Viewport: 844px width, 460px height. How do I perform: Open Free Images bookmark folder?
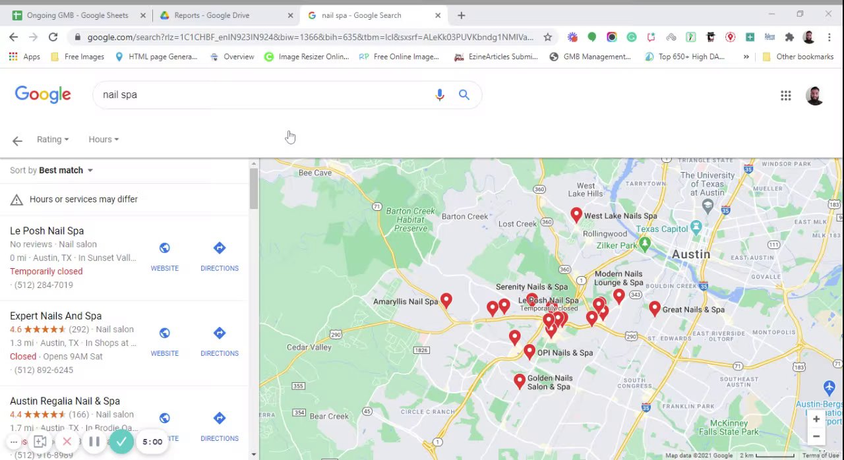[x=77, y=57]
